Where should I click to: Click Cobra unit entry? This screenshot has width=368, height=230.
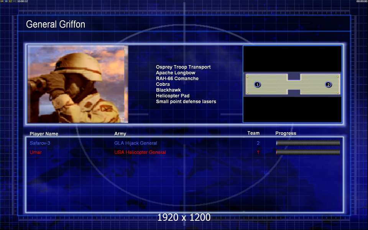[163, 84]
